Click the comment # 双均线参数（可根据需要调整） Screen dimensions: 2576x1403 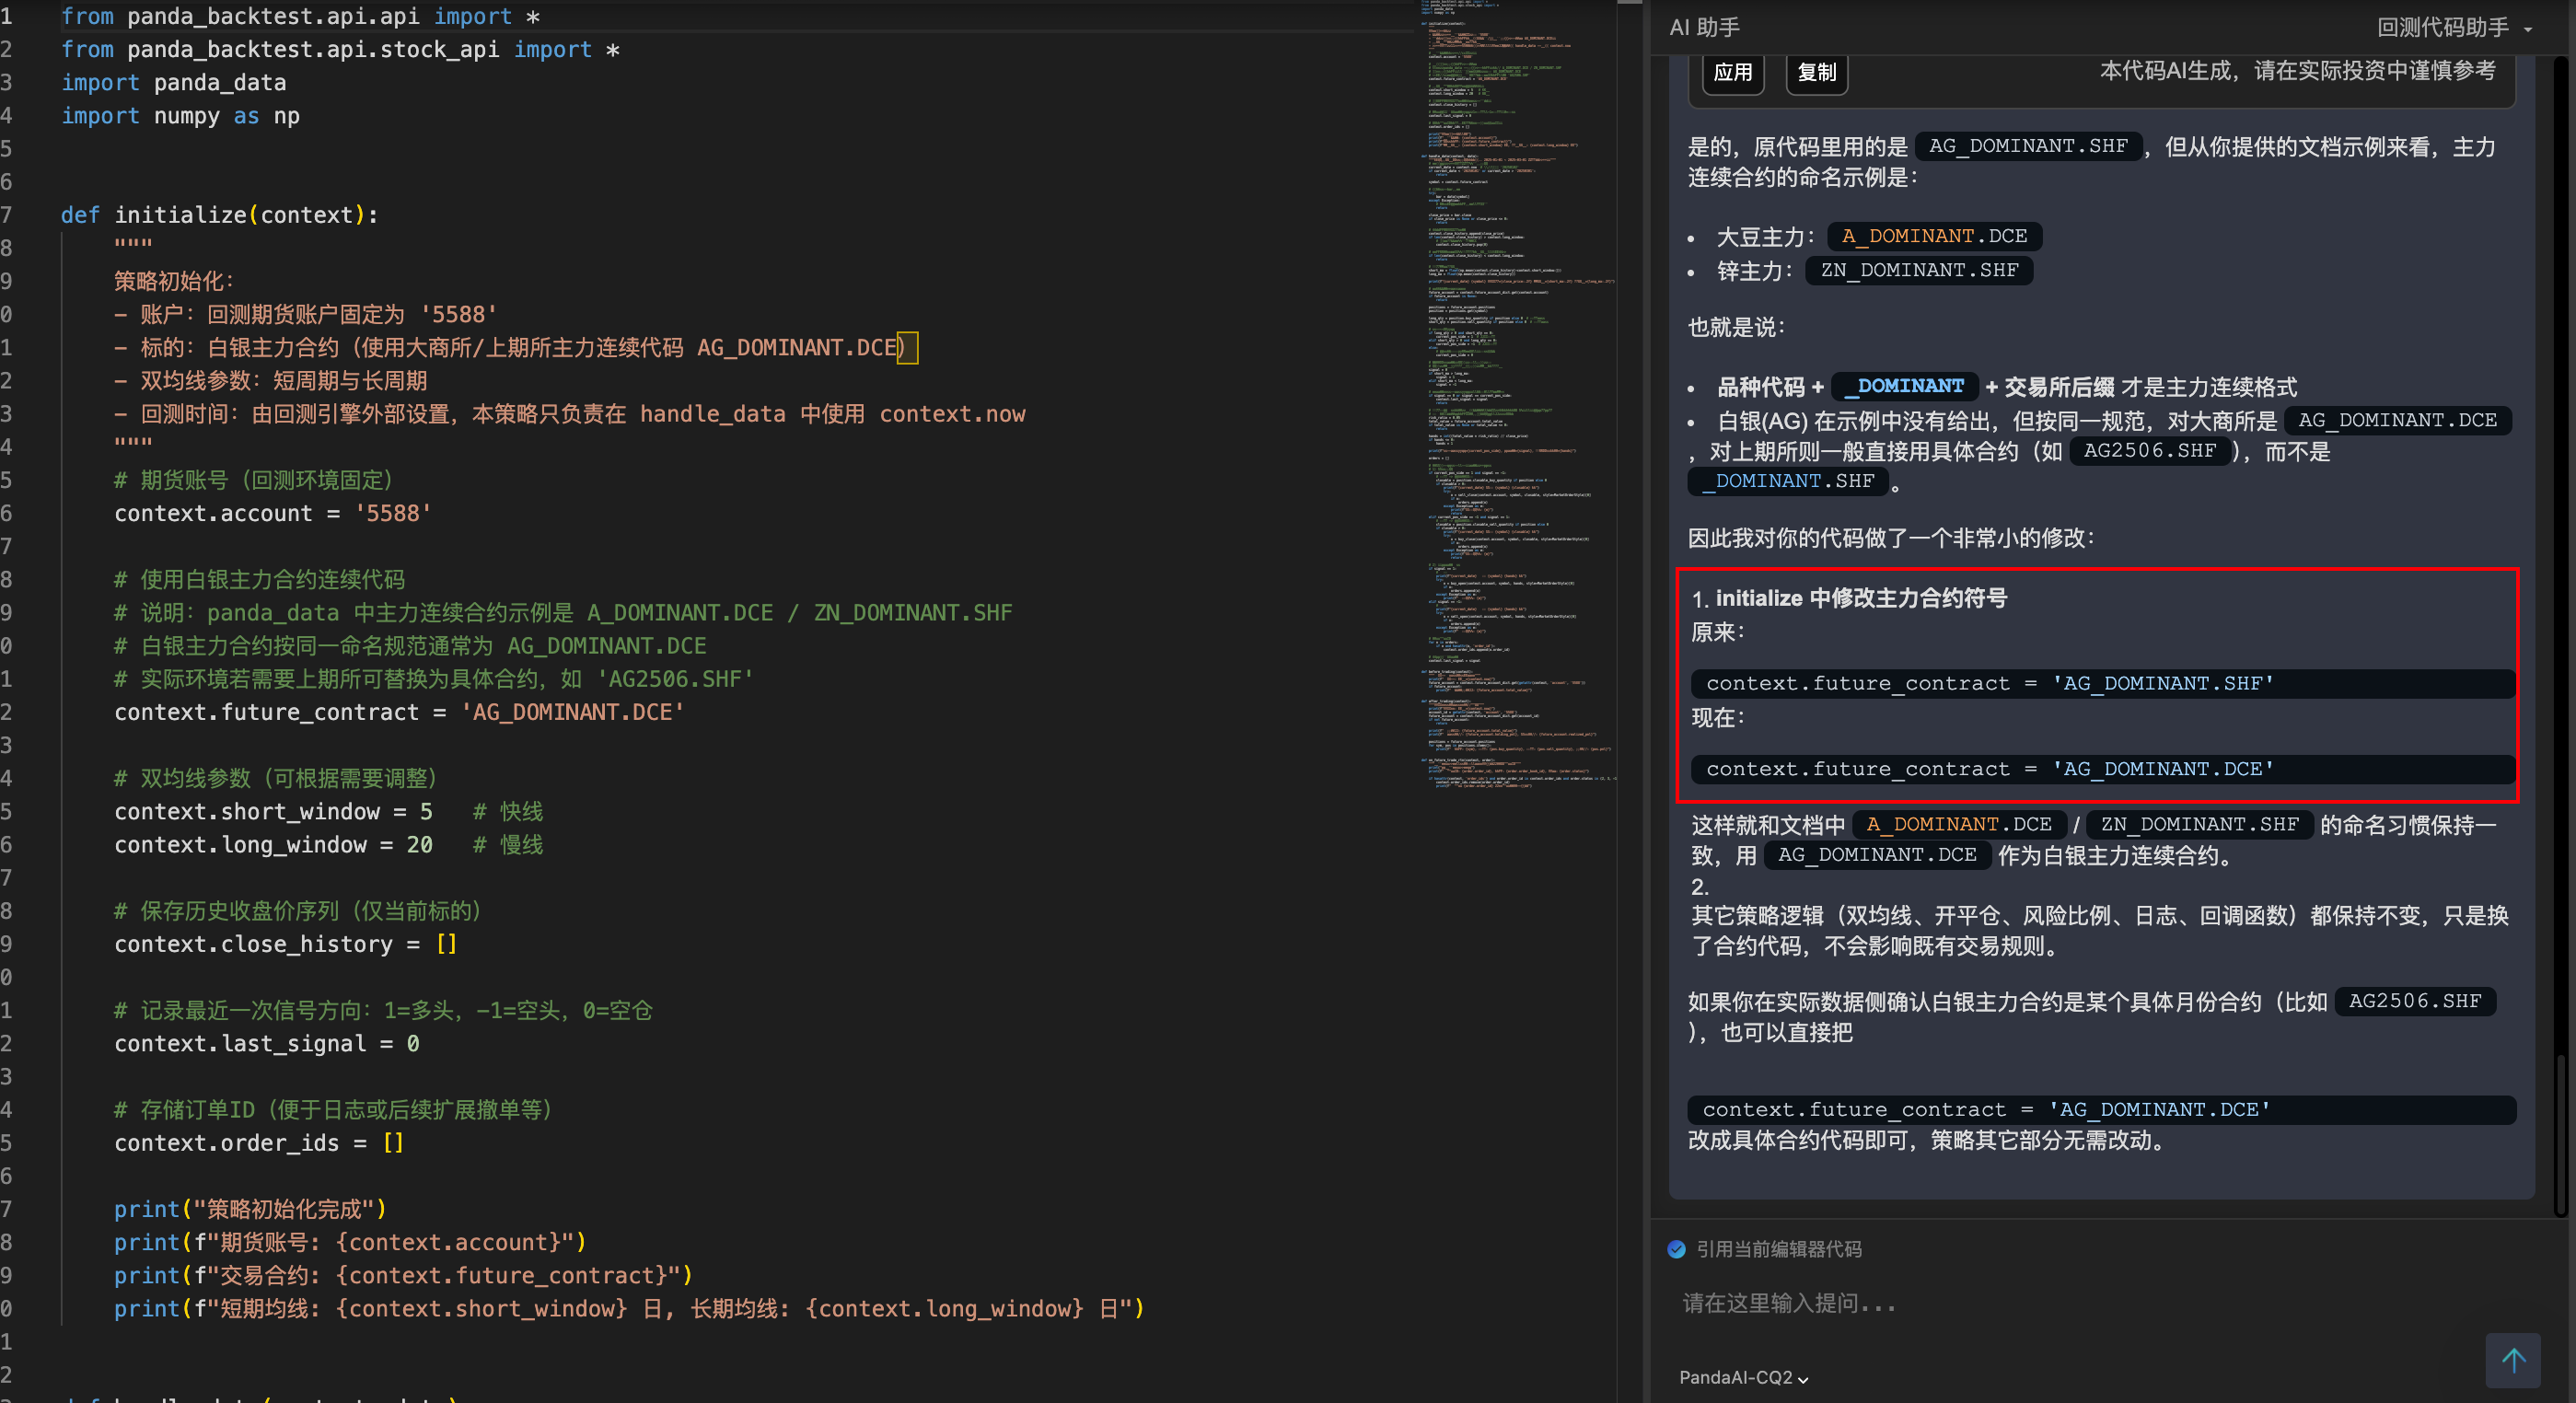[276, 778]
